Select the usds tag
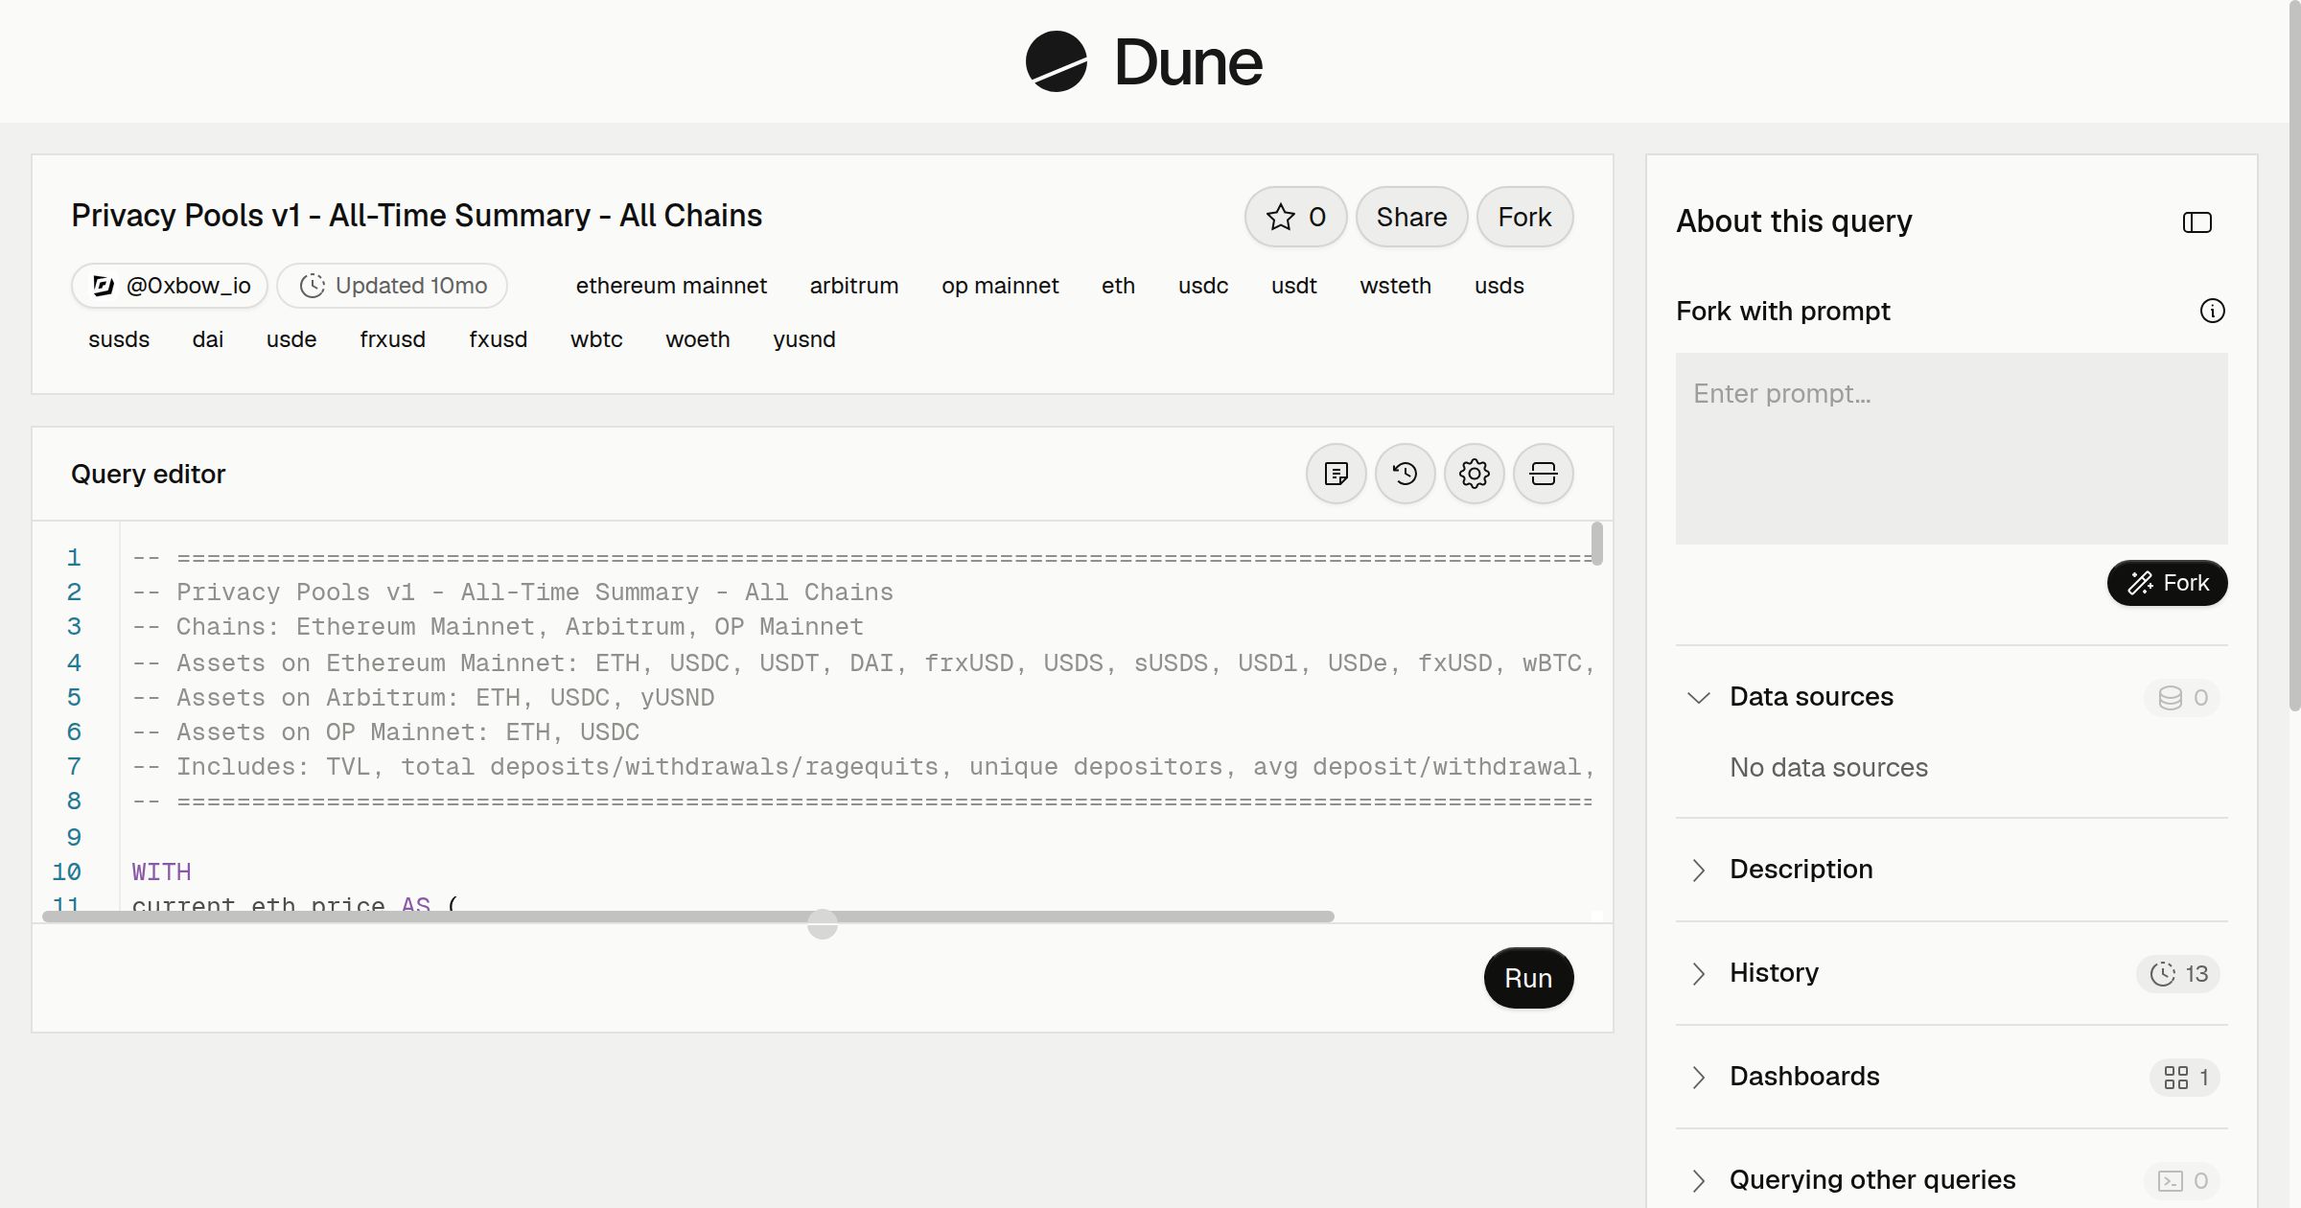This screenshot has width=2301, height=1208. 1499,286
